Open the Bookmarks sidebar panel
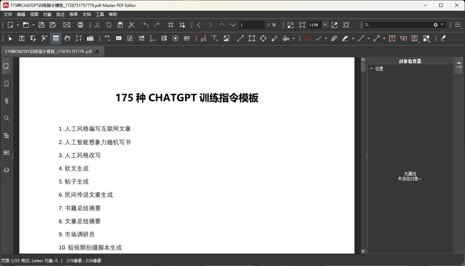Screen dimensions: 465x266 point(6,84)
